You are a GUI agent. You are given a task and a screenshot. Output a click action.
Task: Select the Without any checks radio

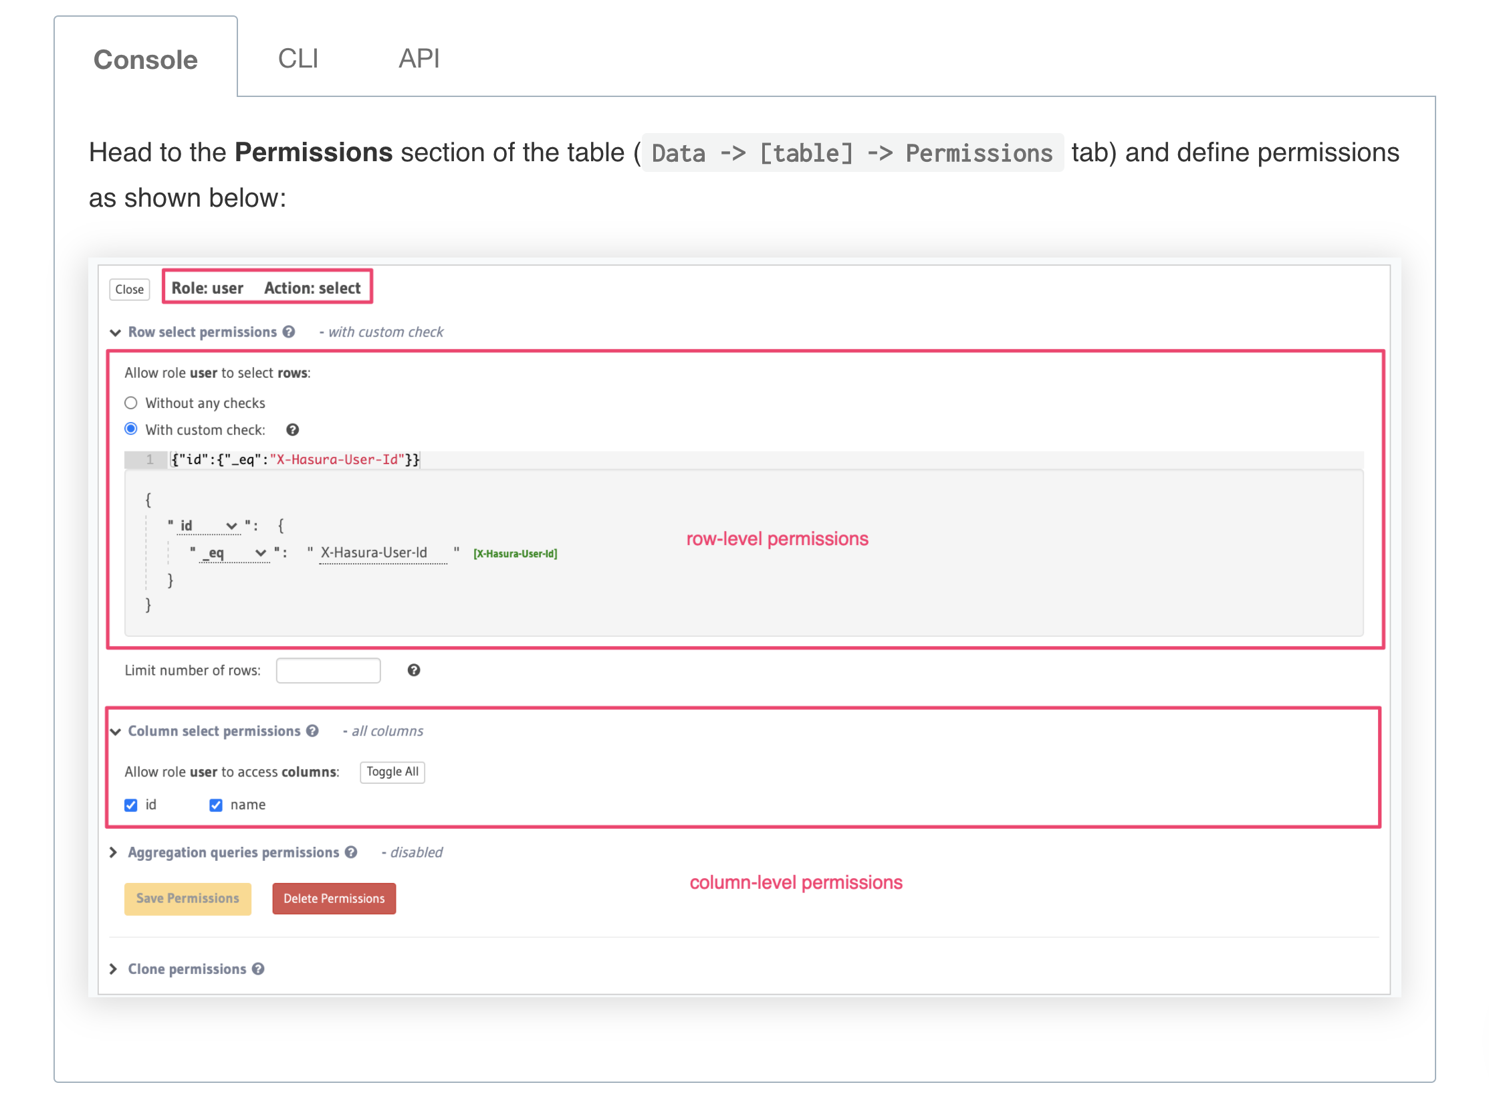click(131, 403)
